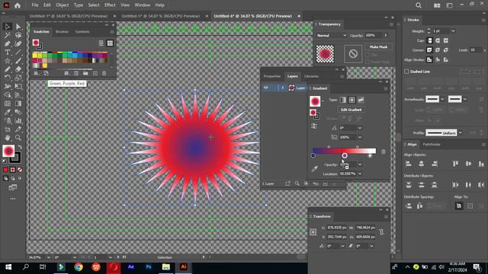The width and height of the screenshot is (488, 274).
Task: Select Align To Artboard option
Action: pos(459,205)
